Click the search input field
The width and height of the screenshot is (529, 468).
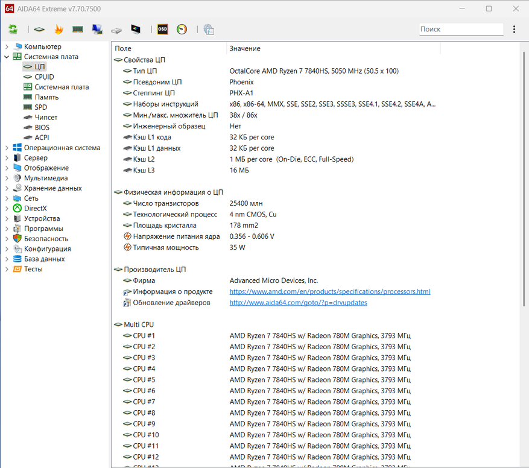[461, 29]
